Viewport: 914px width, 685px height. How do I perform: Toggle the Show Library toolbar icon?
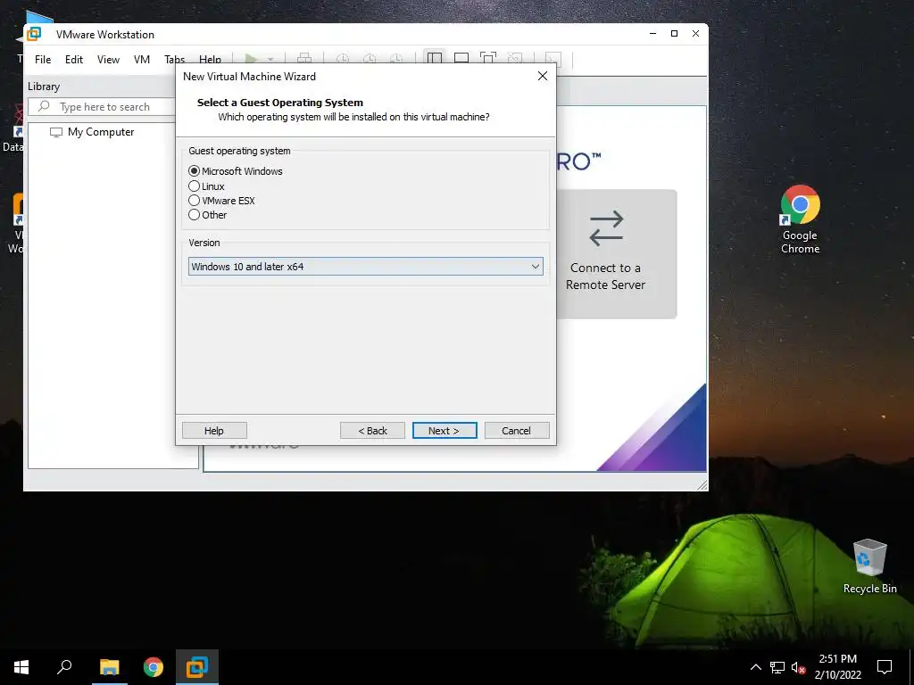click(x=435, y=57)
